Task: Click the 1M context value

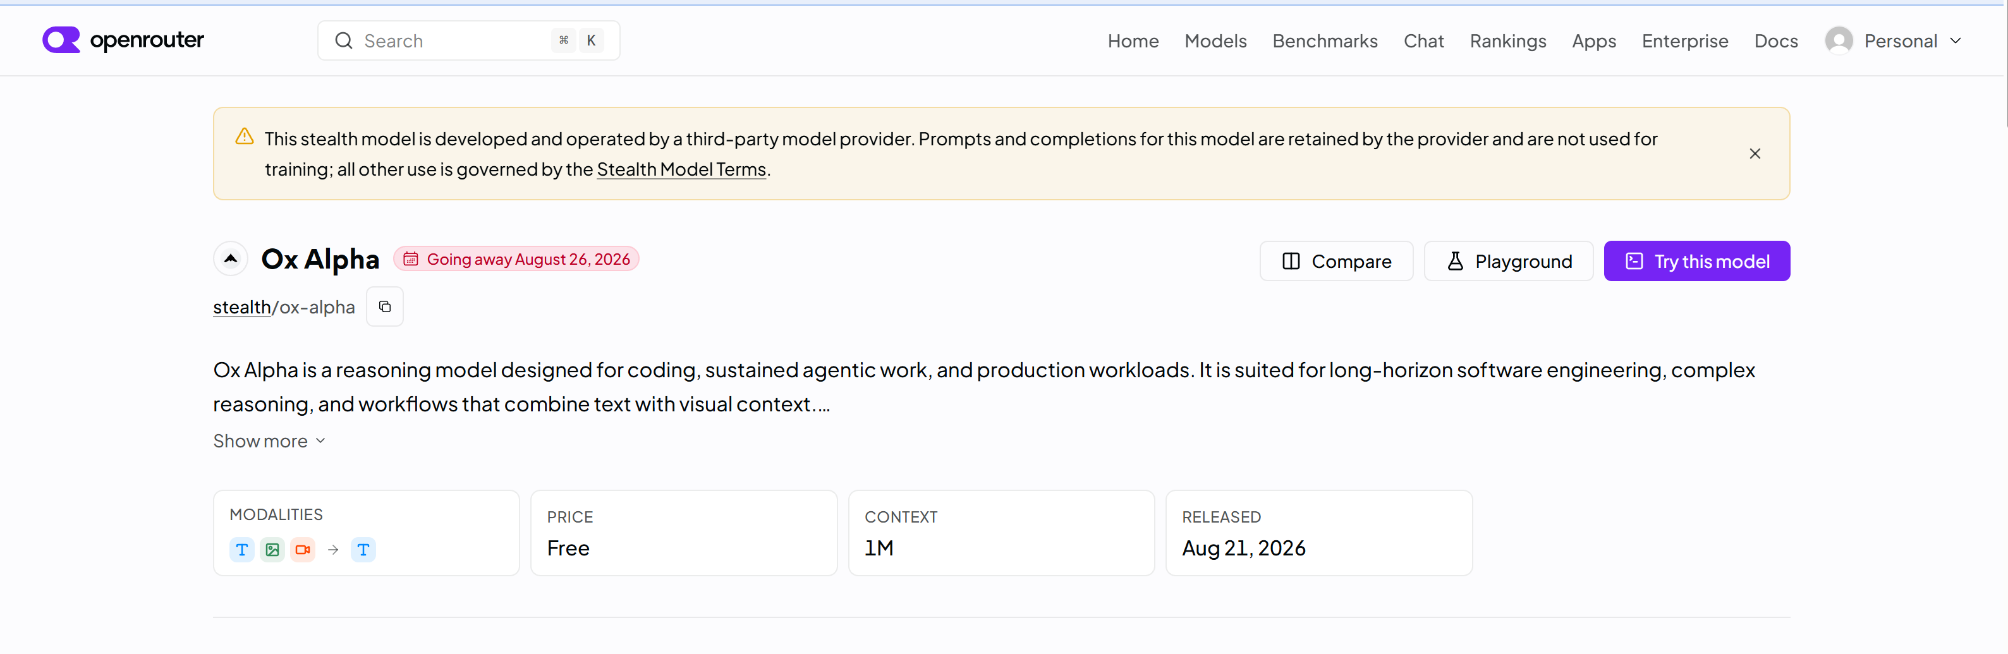Action: click(879, 548)
